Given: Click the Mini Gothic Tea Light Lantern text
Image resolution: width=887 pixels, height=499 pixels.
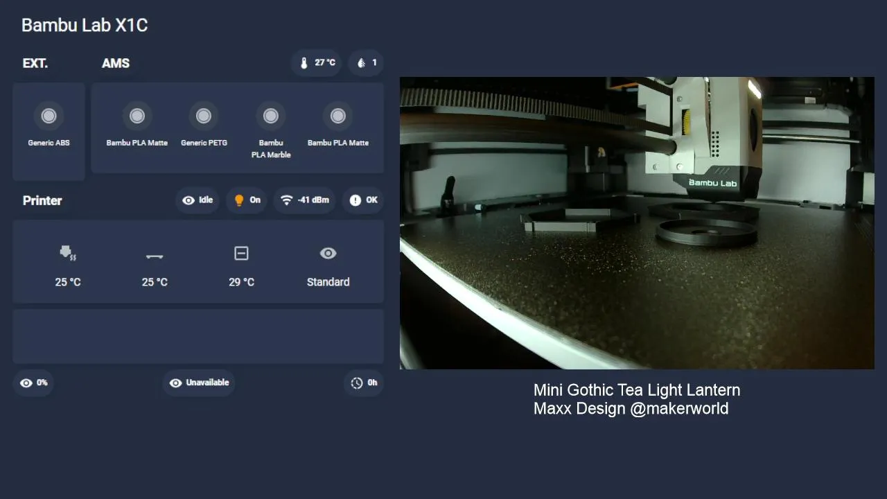Looking at the screenshot, I should tap(637, 390).
